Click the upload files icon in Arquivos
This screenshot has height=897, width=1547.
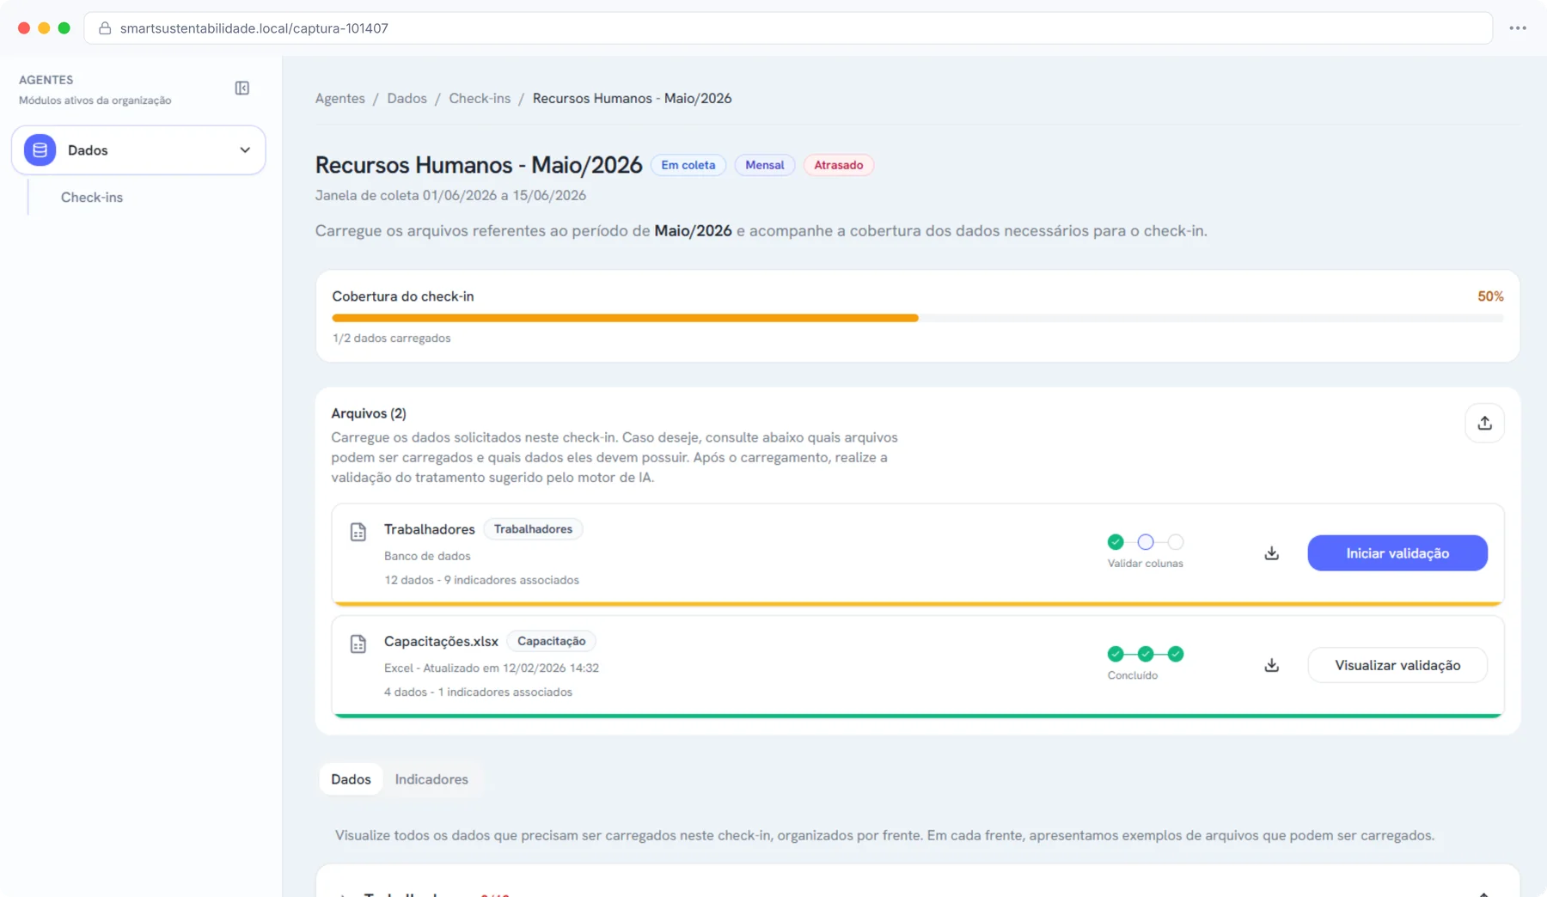coord(1484,424)
